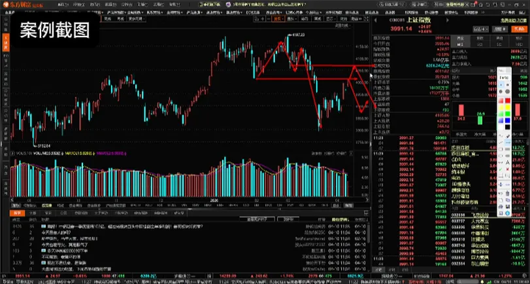530x284 pixels.
Task: Click the undo arrow in drawing palette
Action: (501, 193)
